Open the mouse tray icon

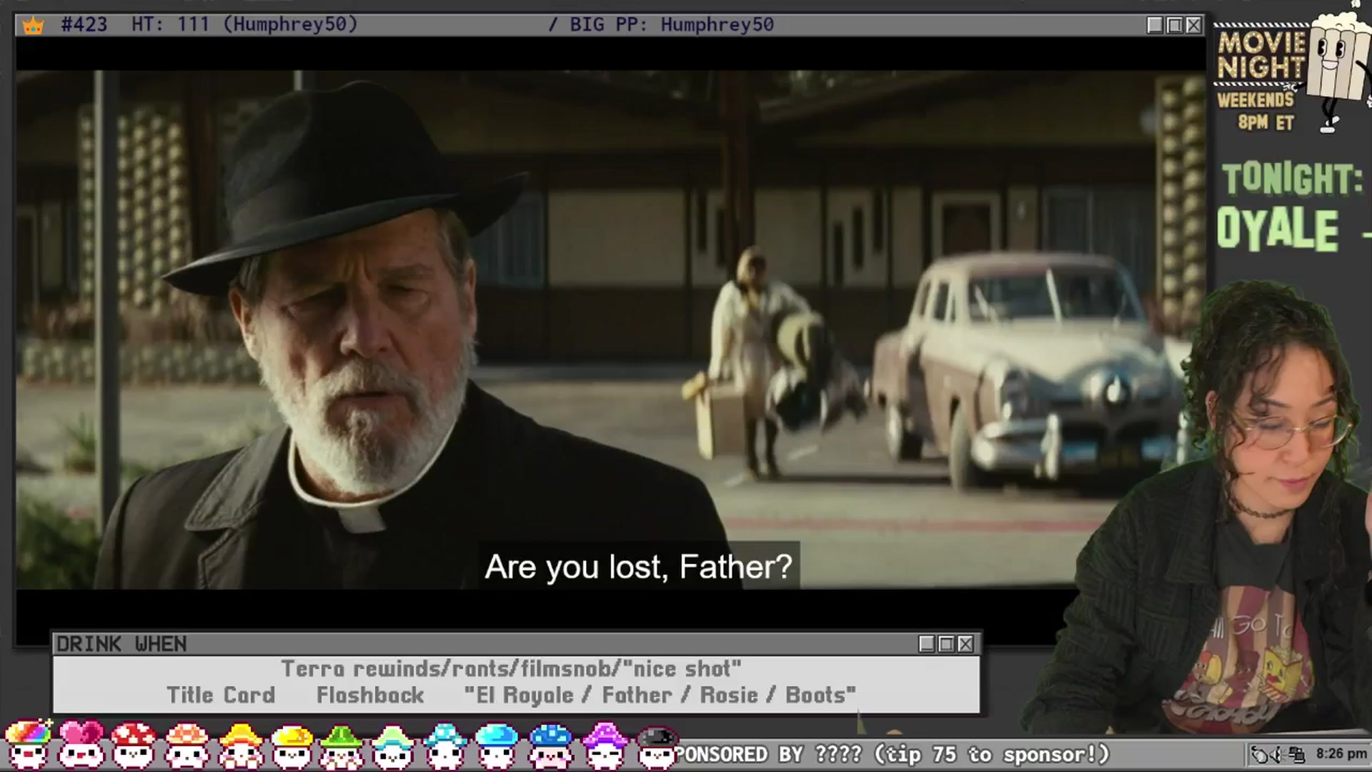click(x=1260, y=754)
